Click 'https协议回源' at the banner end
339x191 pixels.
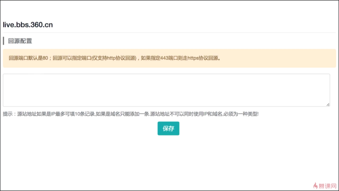click(x=204, y=58)
